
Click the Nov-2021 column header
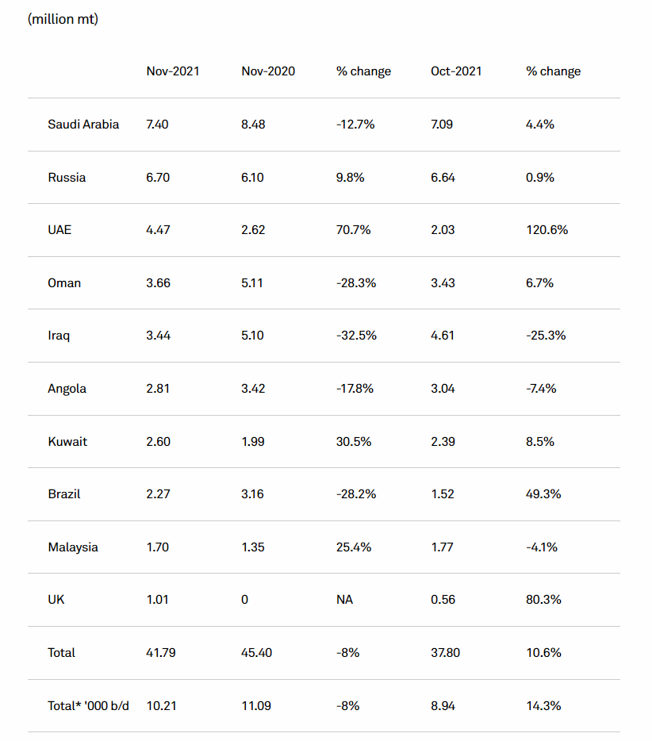coord(172,71)
